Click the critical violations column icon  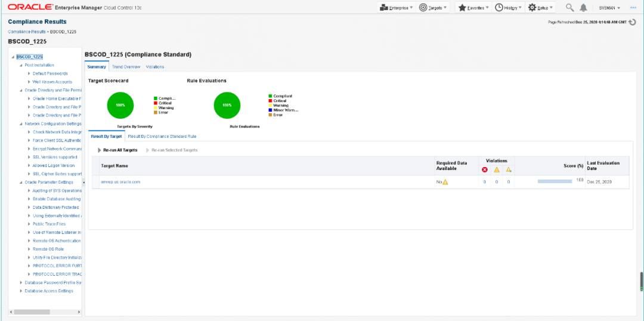484,169
